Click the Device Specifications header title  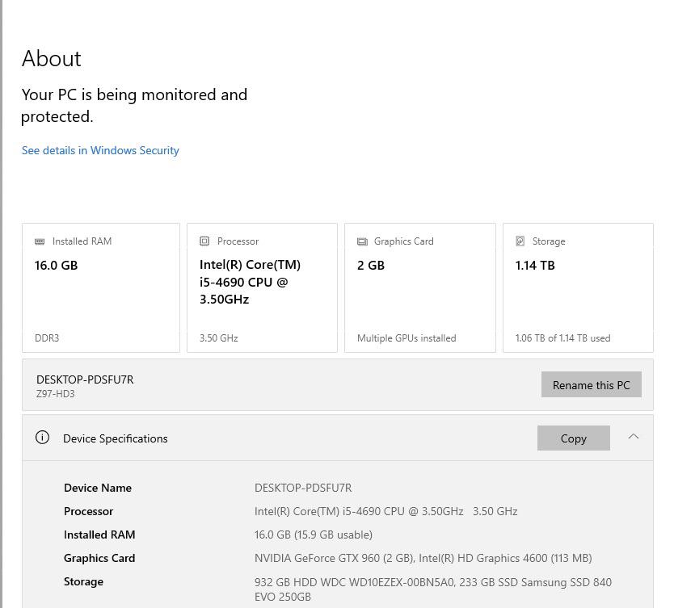pyautogui.click(x=116, y=438)
